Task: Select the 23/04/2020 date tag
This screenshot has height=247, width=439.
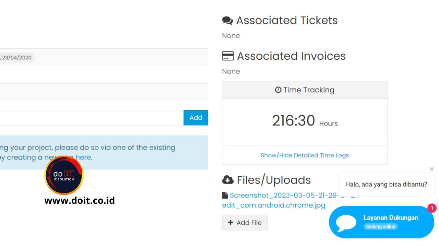Action: click(x=16, y=58)
